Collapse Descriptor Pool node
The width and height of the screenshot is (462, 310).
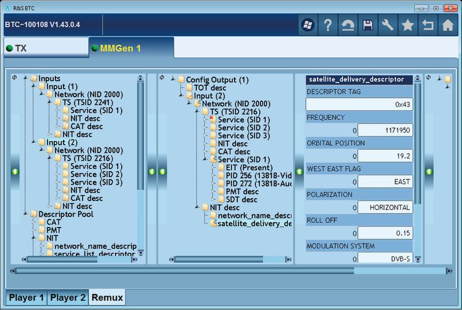tap(25, 214)
